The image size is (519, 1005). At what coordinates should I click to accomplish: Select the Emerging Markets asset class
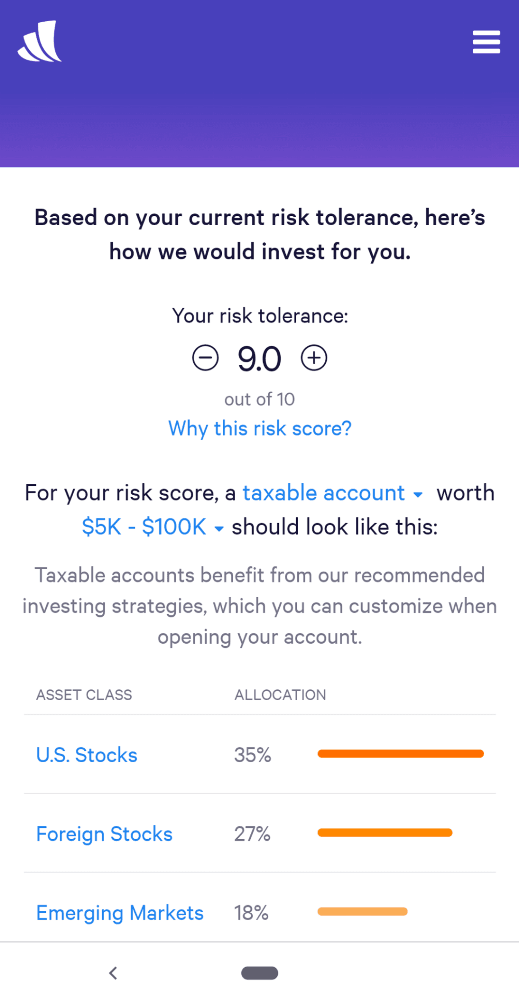click(x=119, y=913)
